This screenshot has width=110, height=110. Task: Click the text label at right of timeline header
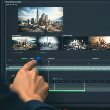coord(95,59)
